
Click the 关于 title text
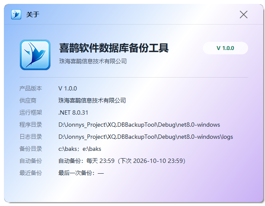pyautogui.click(x=33, y=15)
